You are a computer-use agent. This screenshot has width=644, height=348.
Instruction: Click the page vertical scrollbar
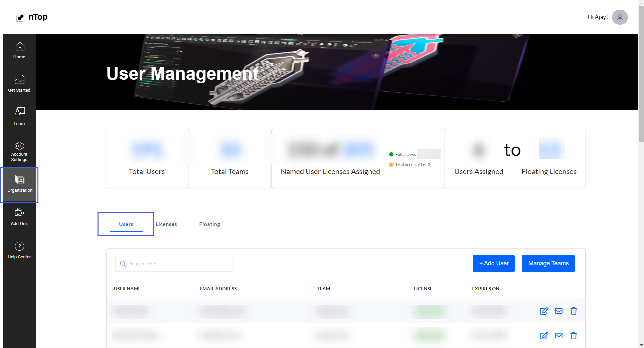pos(641,74)
